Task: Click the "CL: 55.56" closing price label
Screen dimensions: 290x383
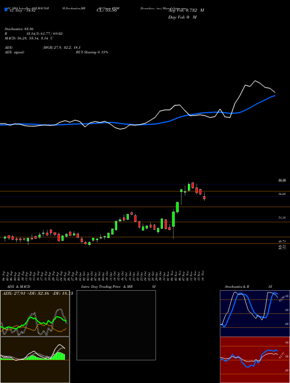Action: coord(107,10)
